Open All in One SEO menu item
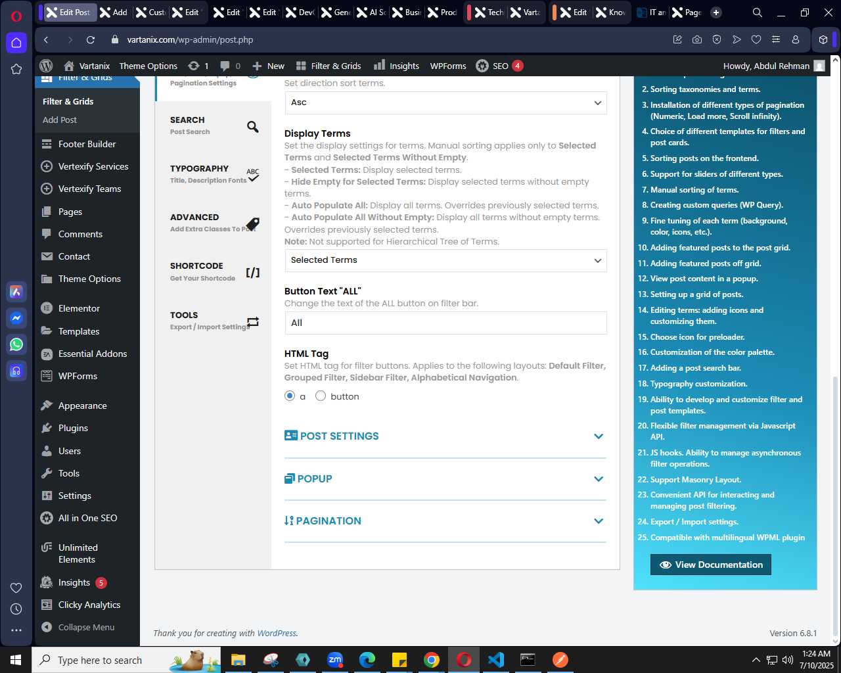841x673 pixels. tap(87, 518)
